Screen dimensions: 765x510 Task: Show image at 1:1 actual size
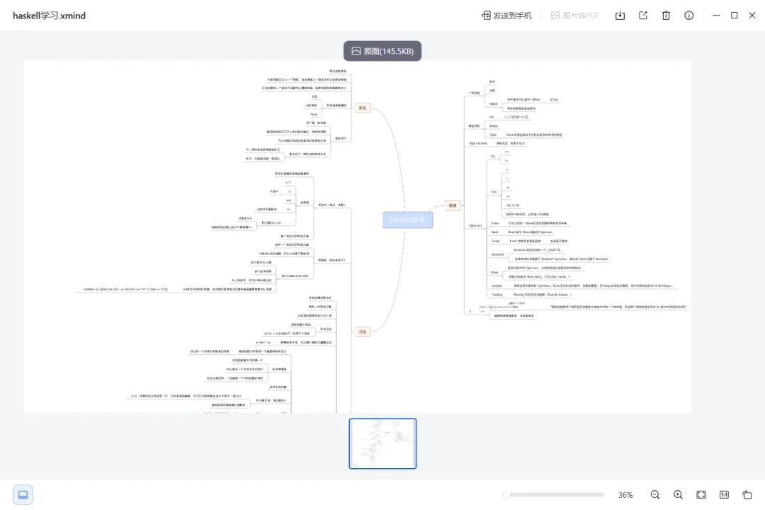724,495
